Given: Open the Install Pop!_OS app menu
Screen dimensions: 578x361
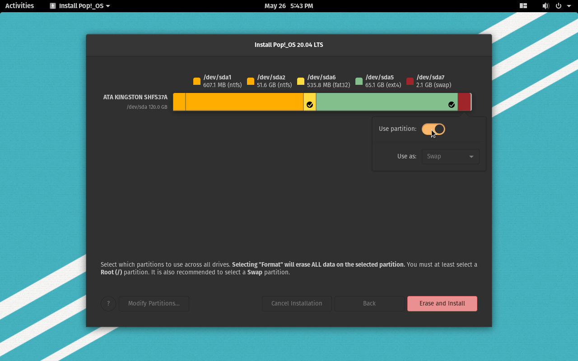Looking at the screenshot, I should [x=80, y=6].
